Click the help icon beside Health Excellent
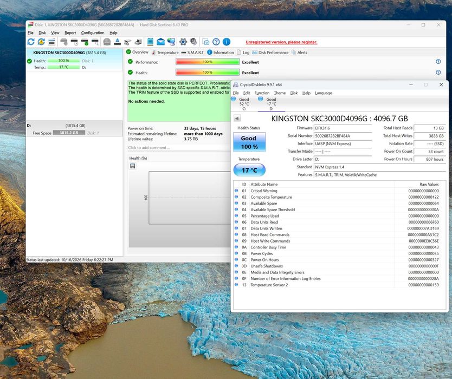 point(438,73)
